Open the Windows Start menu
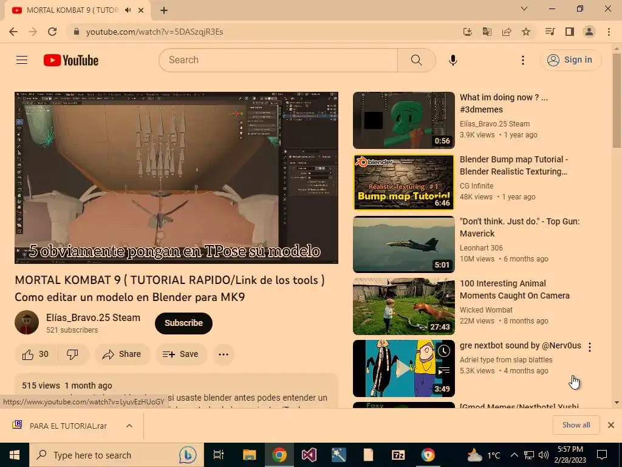This screenshot has height=467, width=622. tap(15, 455)
